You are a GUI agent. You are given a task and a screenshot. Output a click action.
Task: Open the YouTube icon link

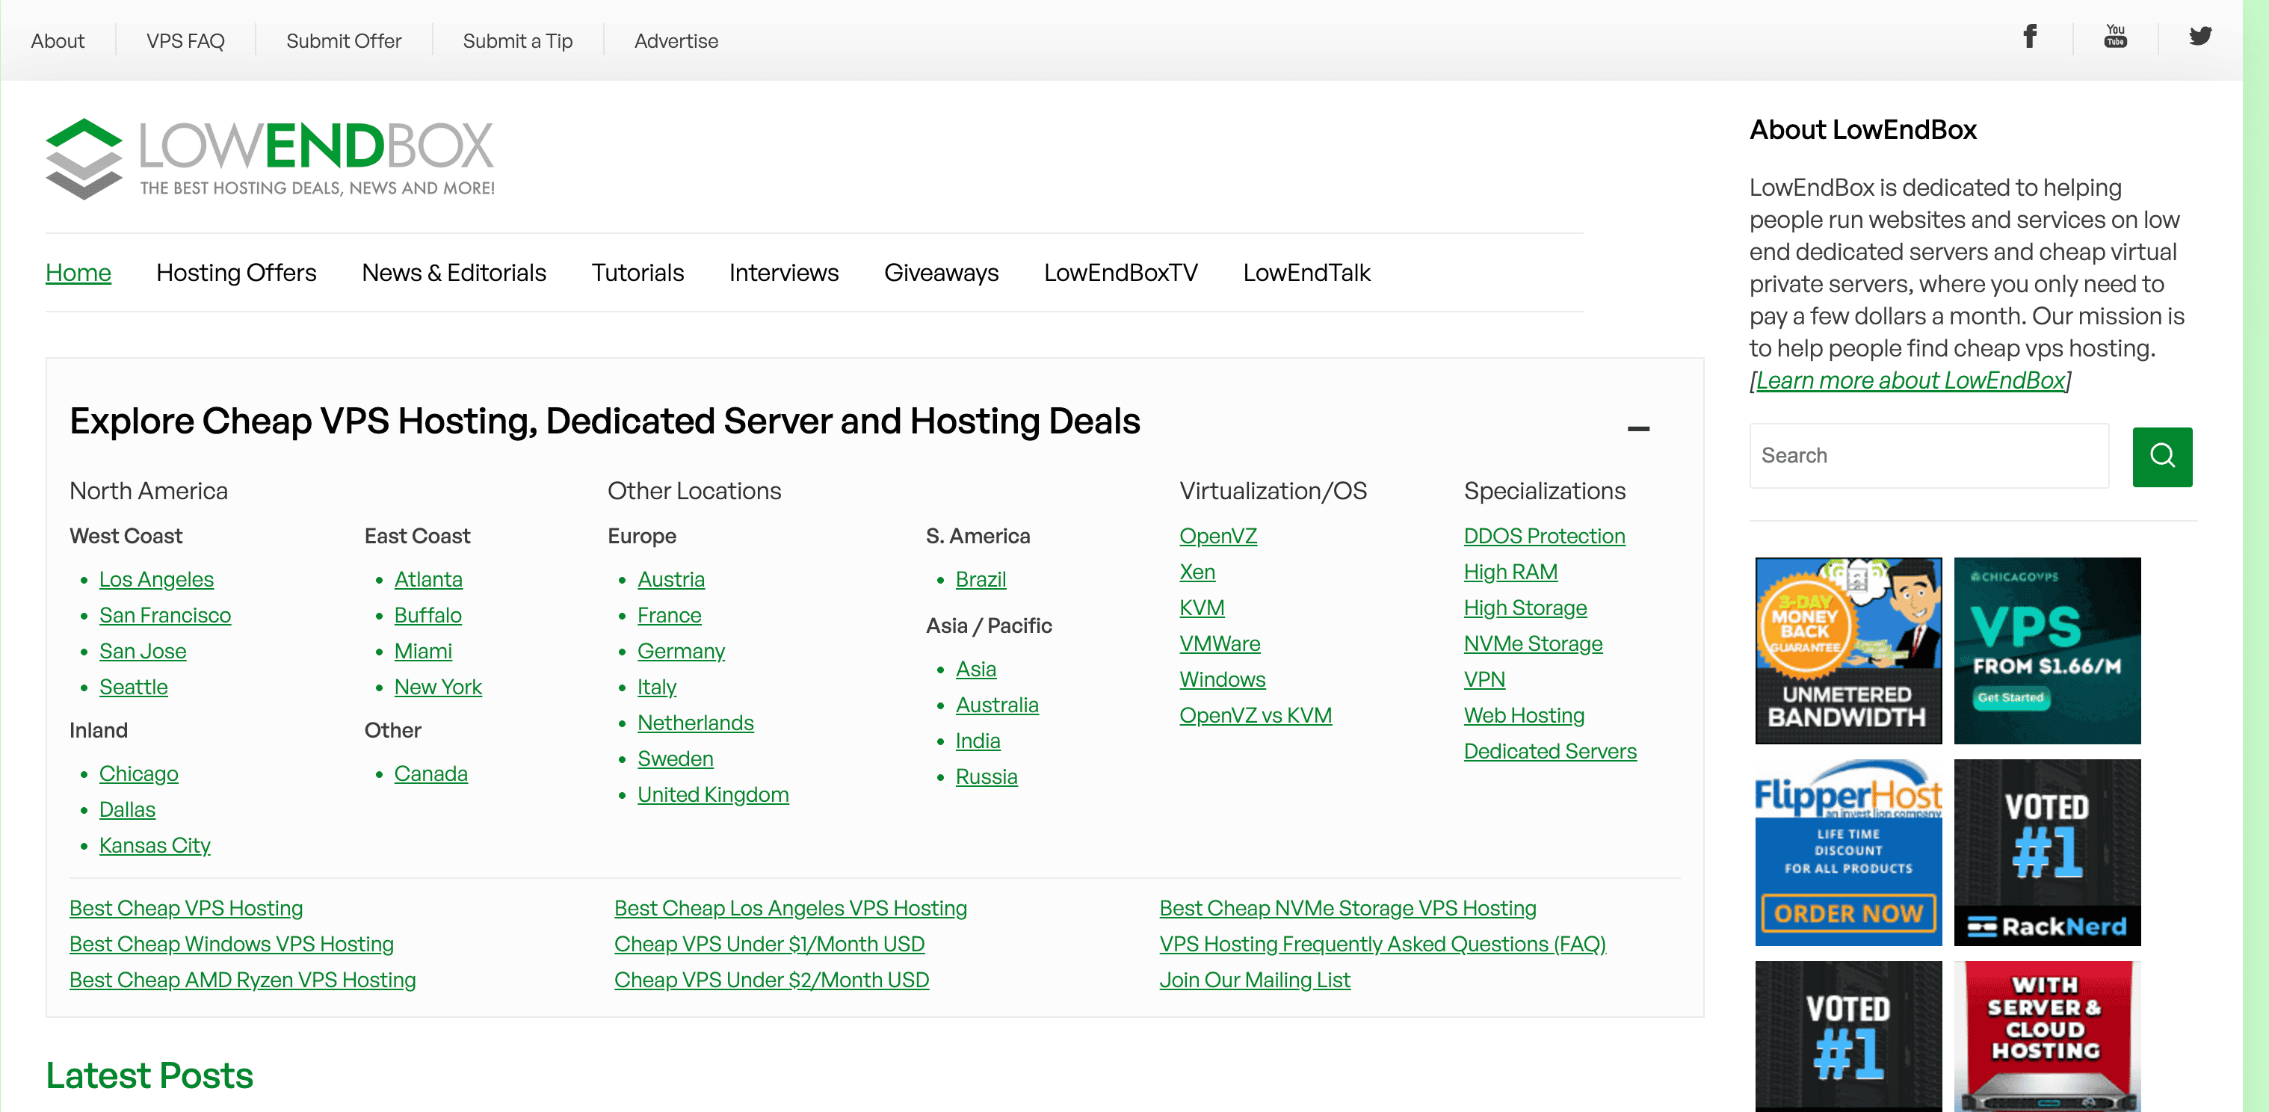(2115, 37)
